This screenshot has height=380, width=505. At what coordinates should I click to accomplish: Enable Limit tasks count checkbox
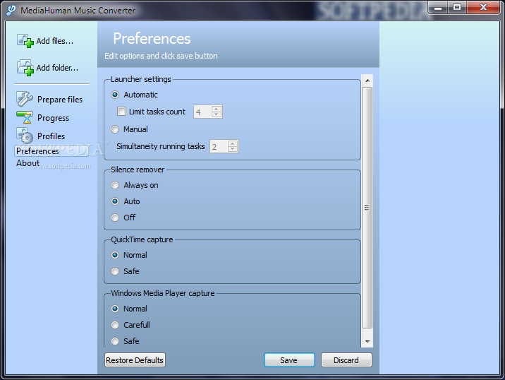[121, 112]
